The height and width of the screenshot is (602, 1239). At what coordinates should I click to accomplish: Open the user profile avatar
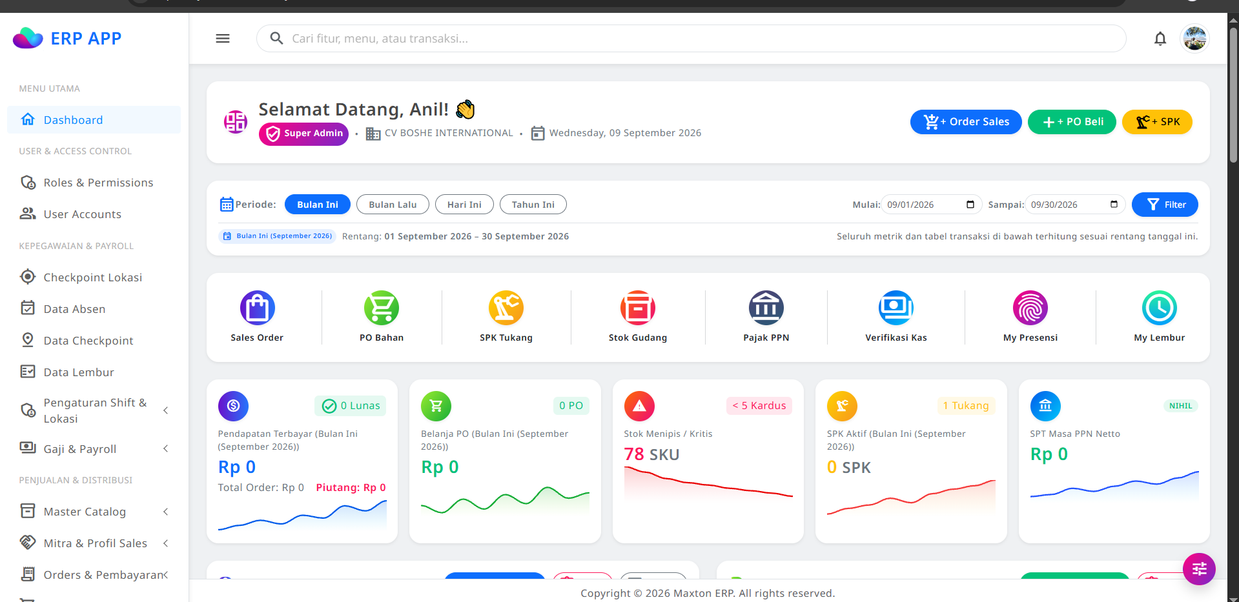coord(1194,39)
